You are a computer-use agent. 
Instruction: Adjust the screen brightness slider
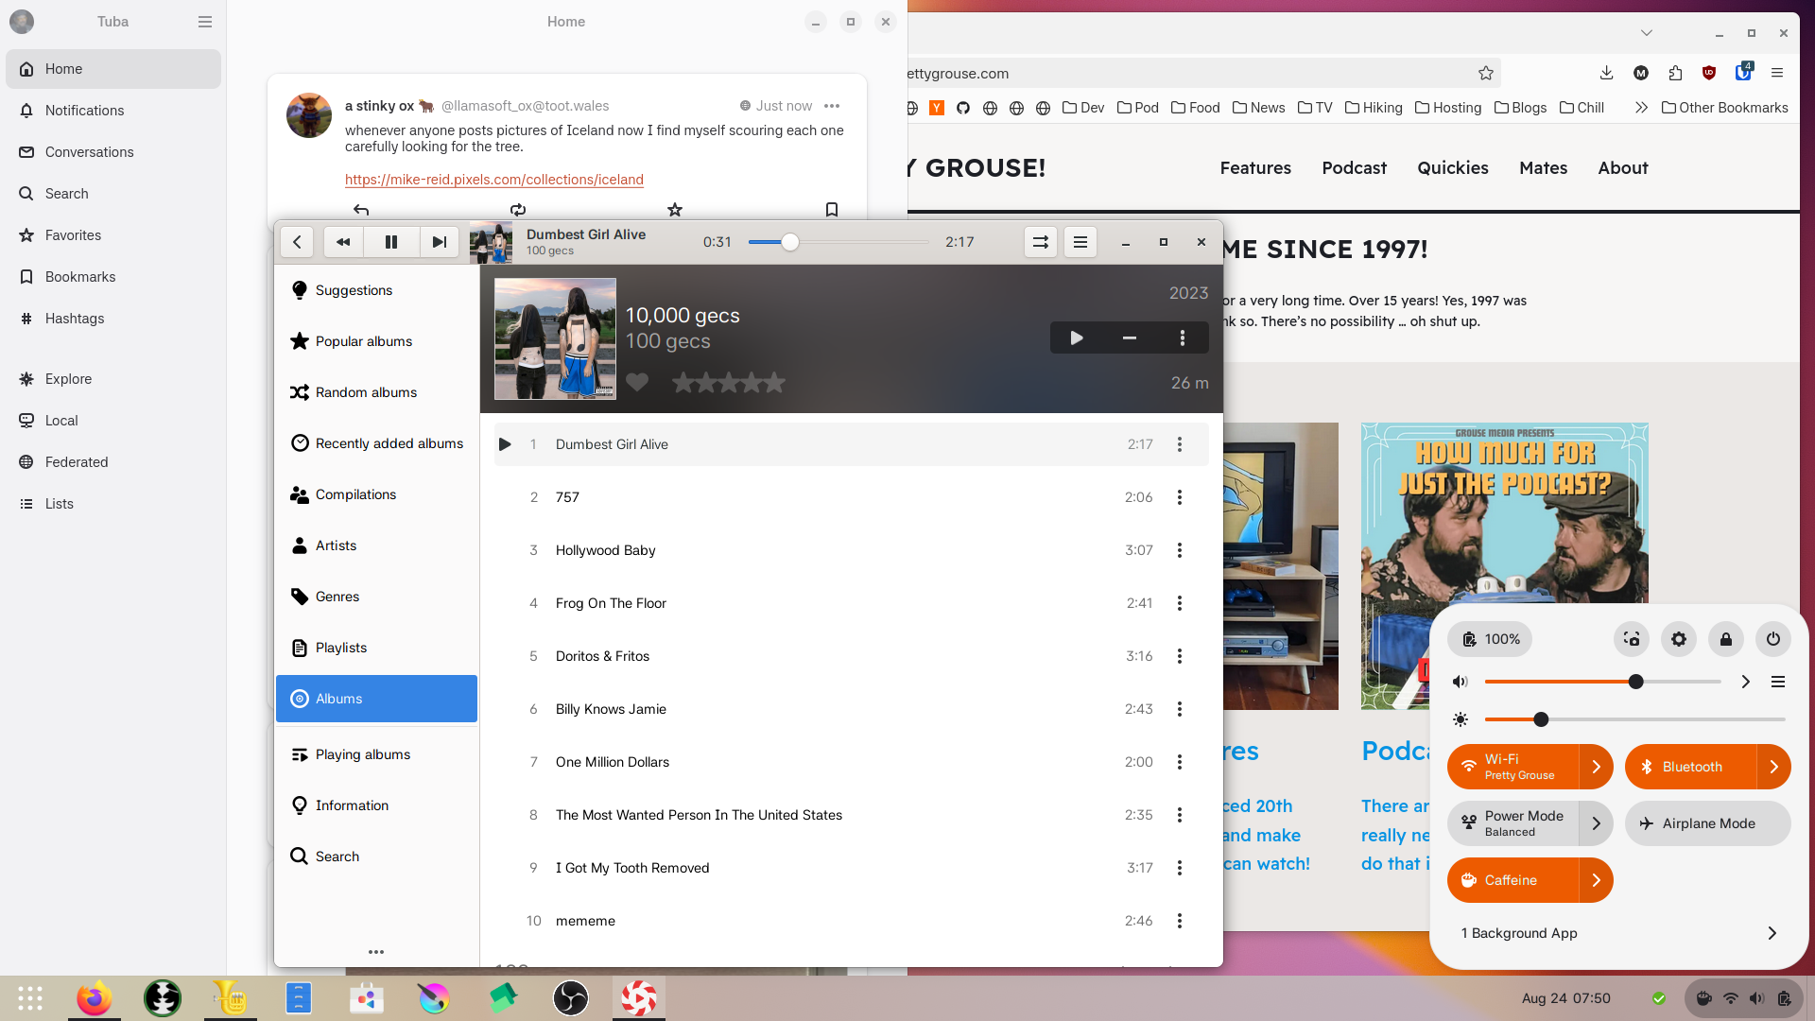[1634, 719]
